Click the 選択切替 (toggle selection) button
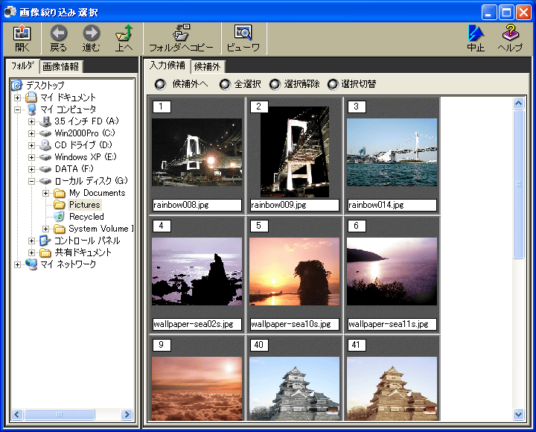The image size is (536, 432). pos(352,84)
